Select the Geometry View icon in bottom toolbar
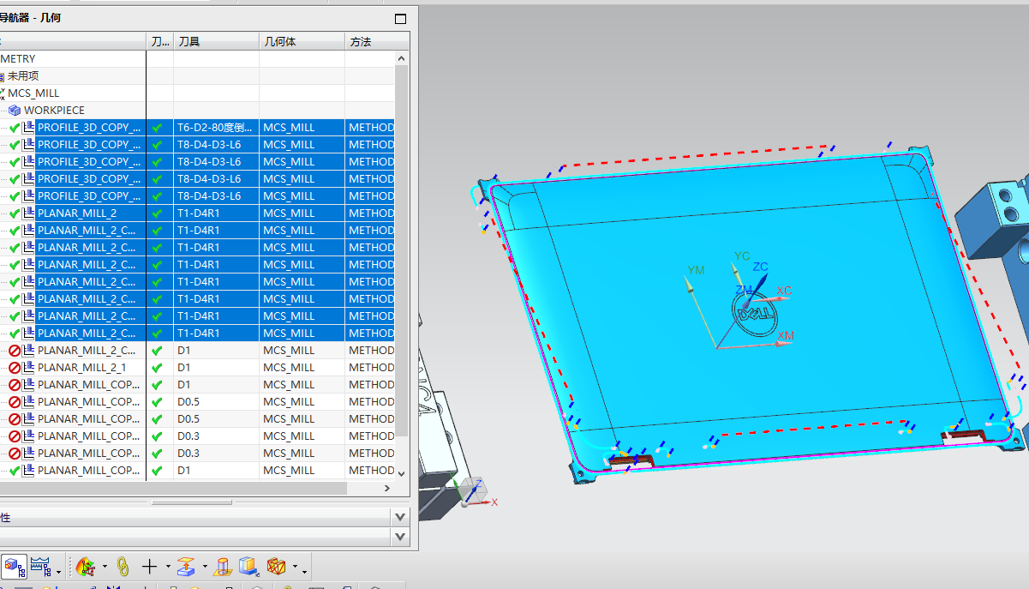 pyautogui.click(x=13, y=566)
